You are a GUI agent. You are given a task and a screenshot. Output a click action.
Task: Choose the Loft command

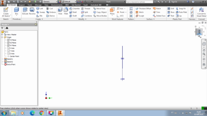point(40,9)
